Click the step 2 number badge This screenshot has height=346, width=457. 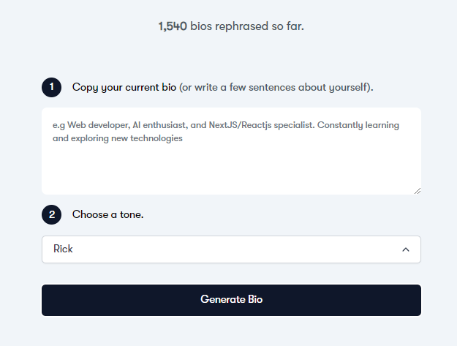52,214
